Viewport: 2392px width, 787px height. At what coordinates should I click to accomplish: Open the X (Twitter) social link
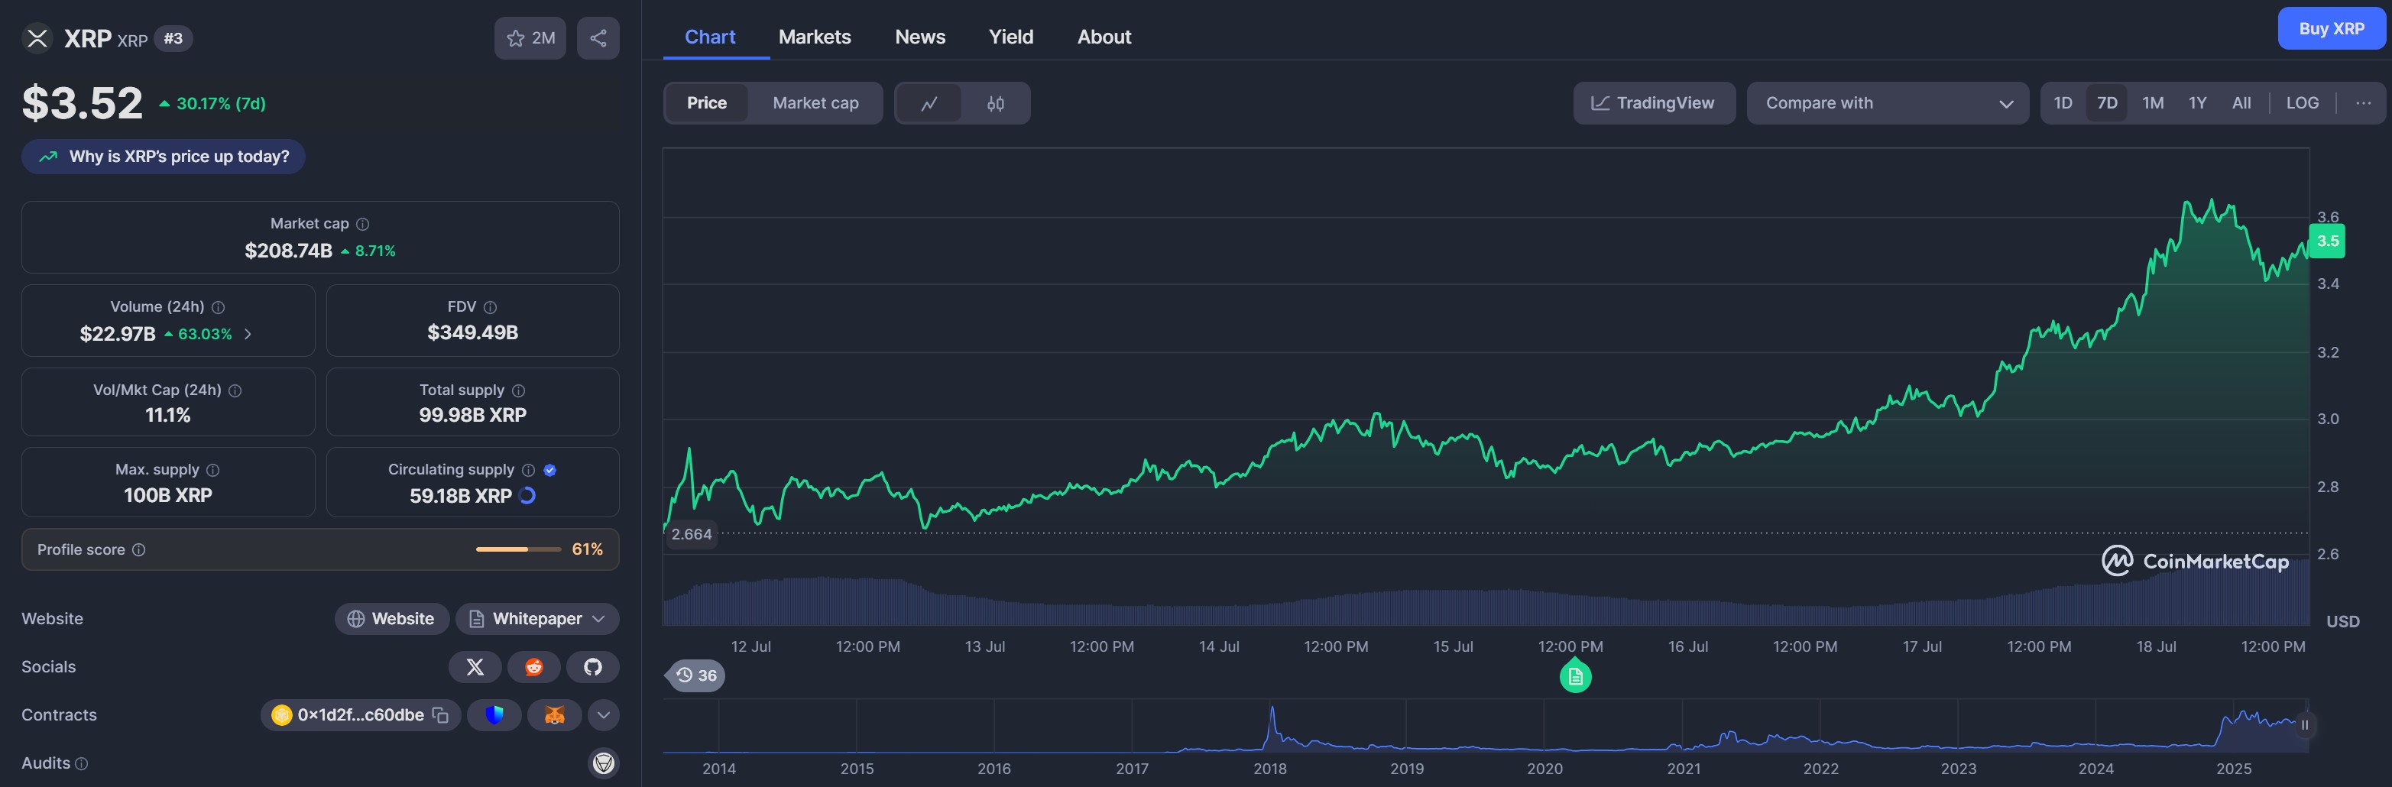[475, 666]
